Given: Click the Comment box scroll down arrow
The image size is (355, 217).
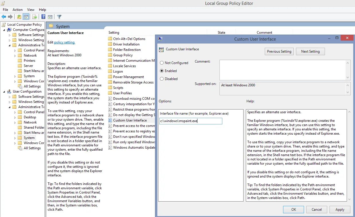Looking at the screenshot, I should tap(348, 77).
